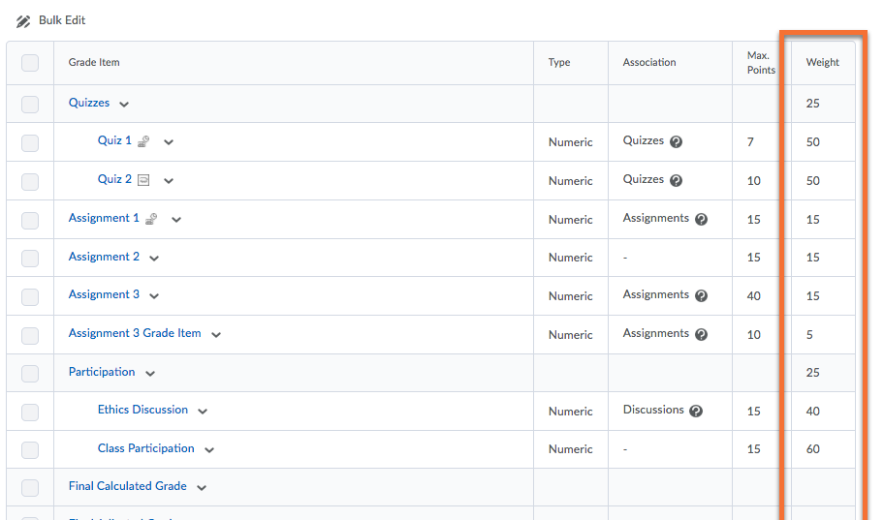Click the help icon beside Quiz 1 association
Viewport: 884px width, 520px height.
[x=677, y=141]
